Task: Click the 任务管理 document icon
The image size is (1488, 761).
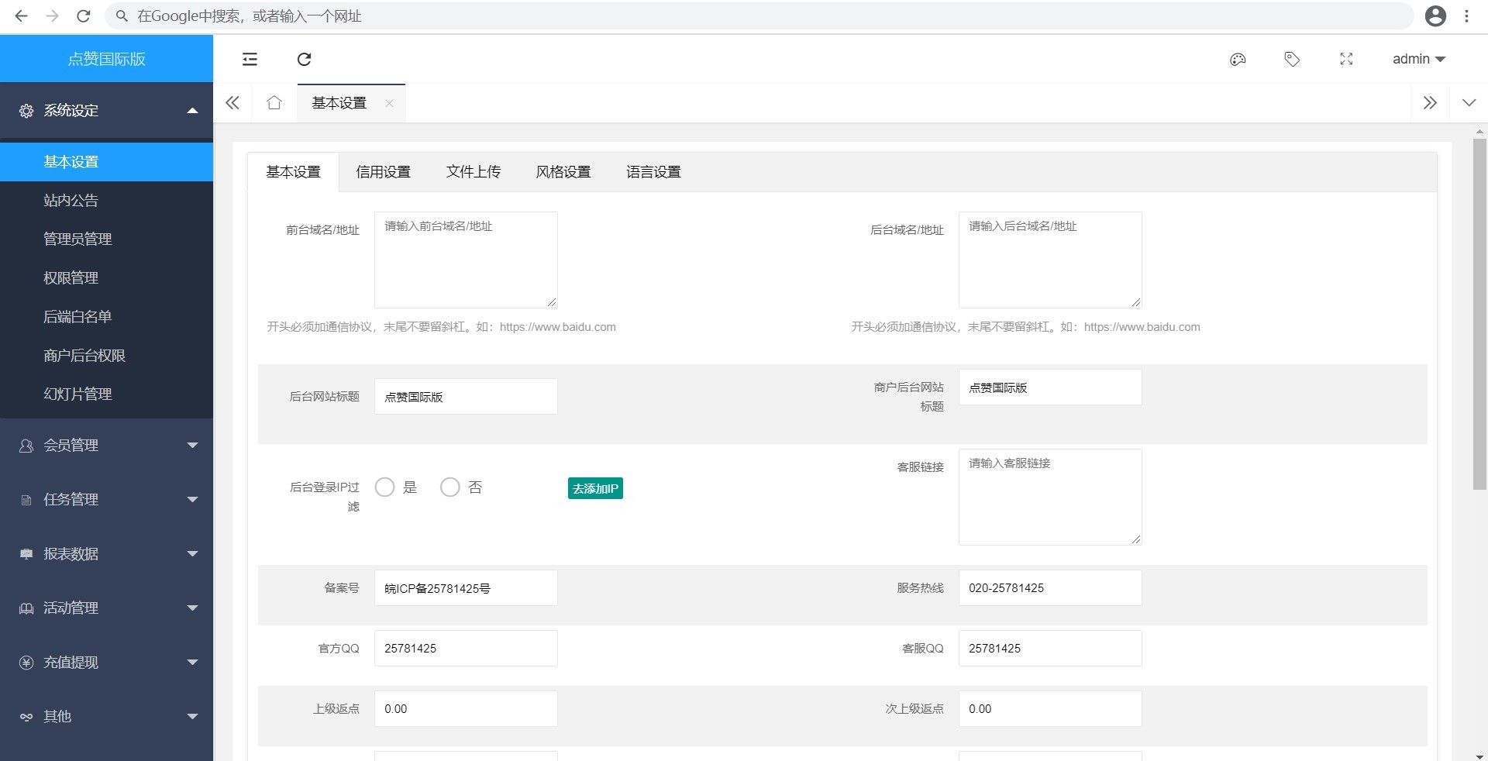Action: click(26, 500)
